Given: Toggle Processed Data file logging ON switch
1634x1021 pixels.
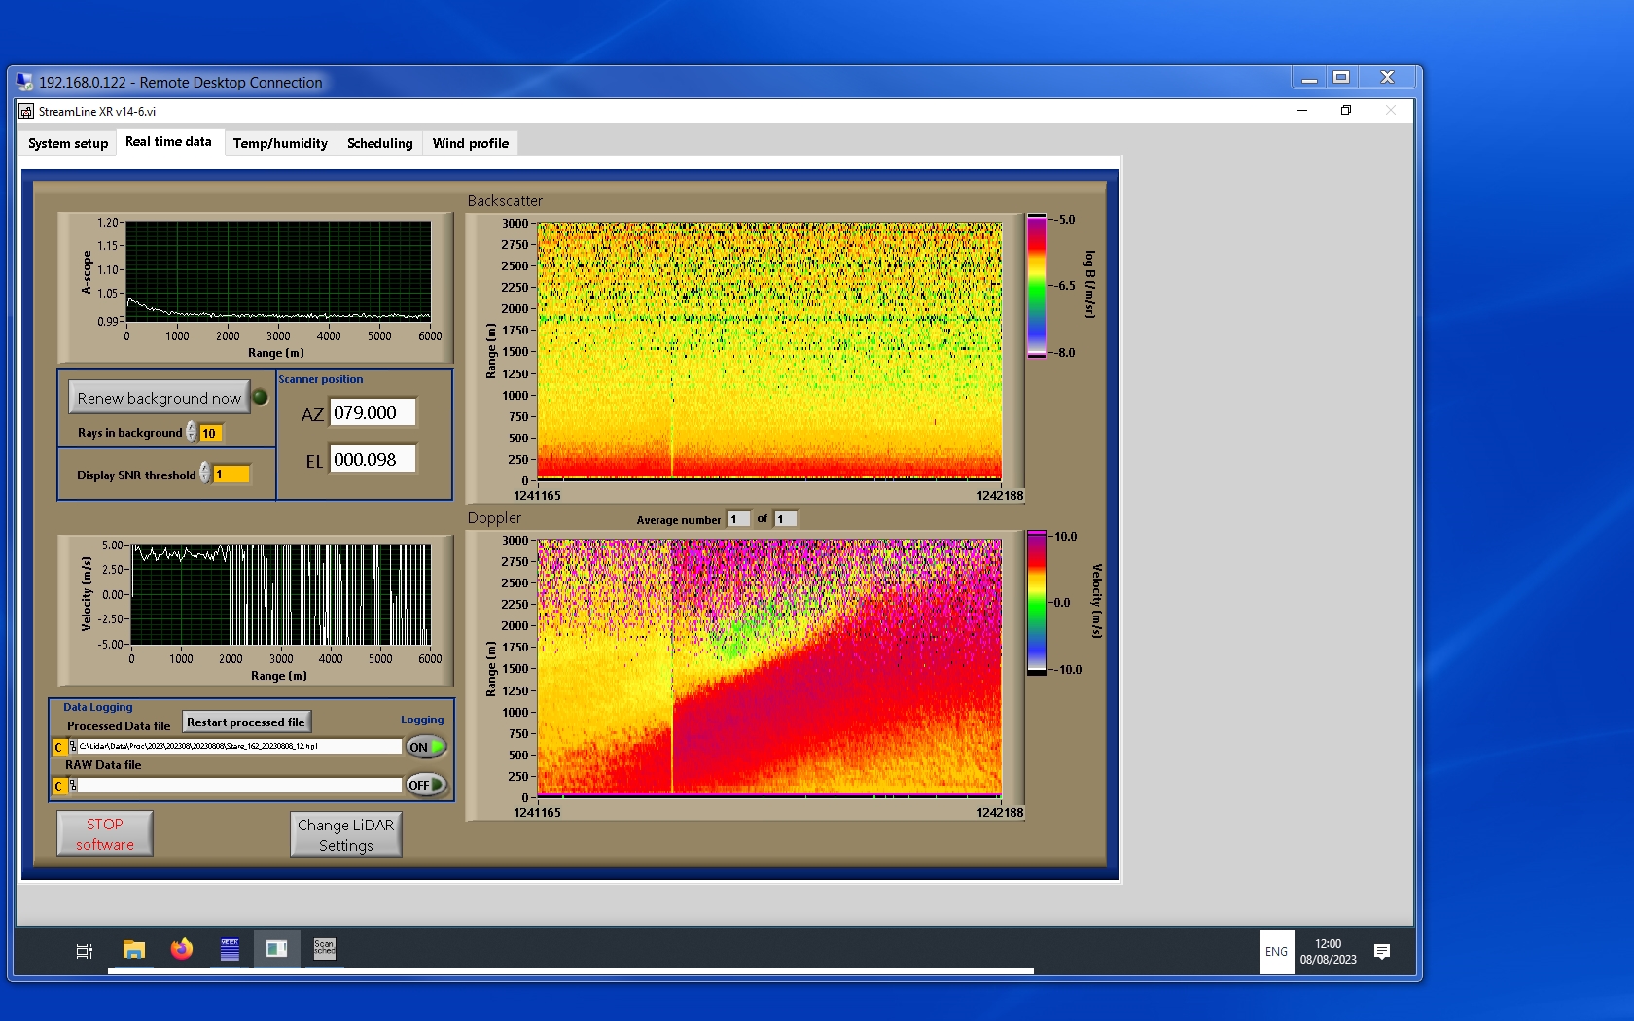Looking at the screenshot, I should (426, 747).
